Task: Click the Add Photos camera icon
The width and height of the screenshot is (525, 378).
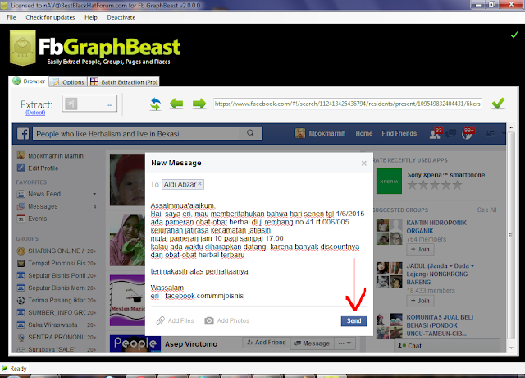Action: pos(209,320)
